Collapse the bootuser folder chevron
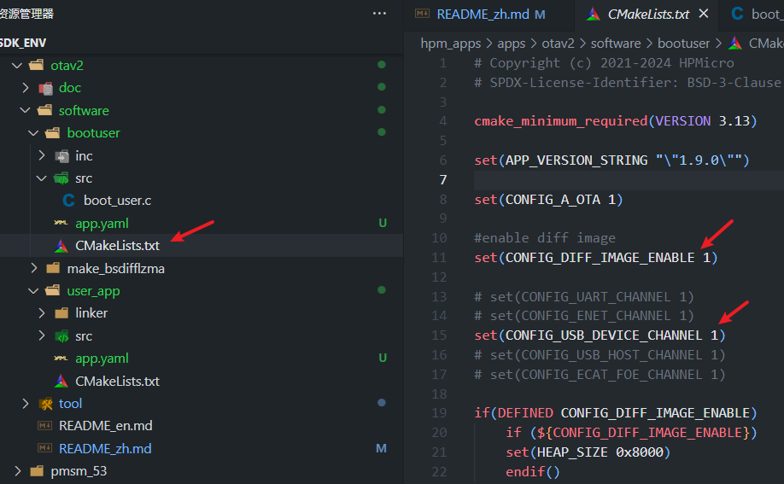 coord(33,133)
